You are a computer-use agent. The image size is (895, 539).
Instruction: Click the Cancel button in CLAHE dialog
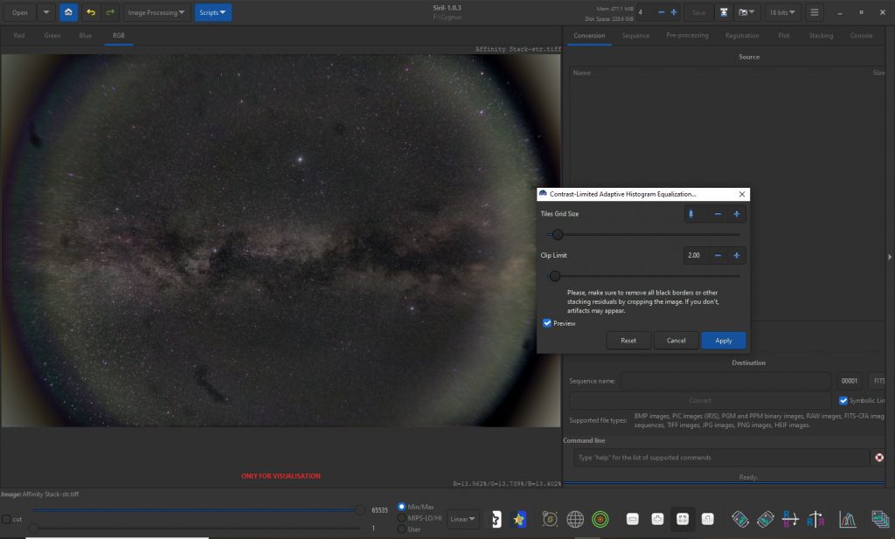tap(676, 341)
